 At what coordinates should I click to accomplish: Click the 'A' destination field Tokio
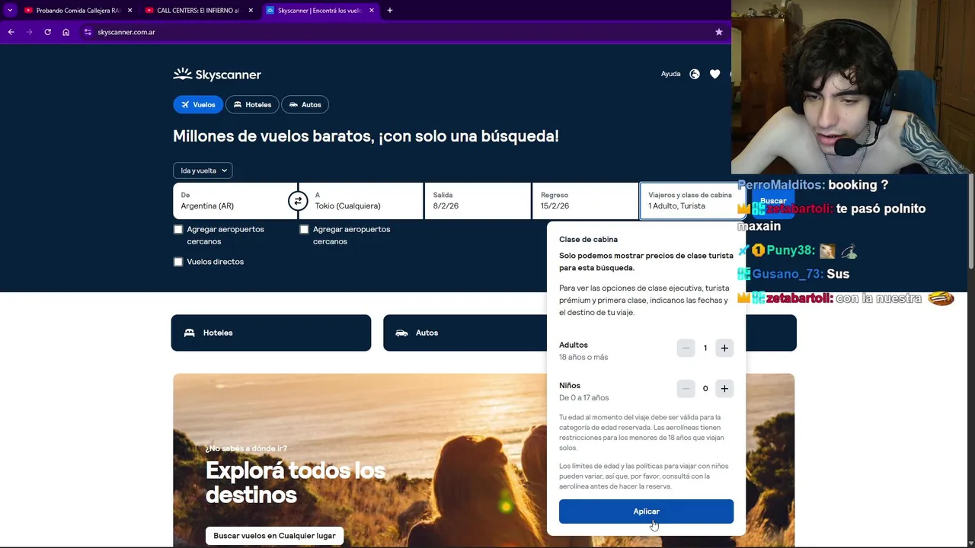coord(361,201)
